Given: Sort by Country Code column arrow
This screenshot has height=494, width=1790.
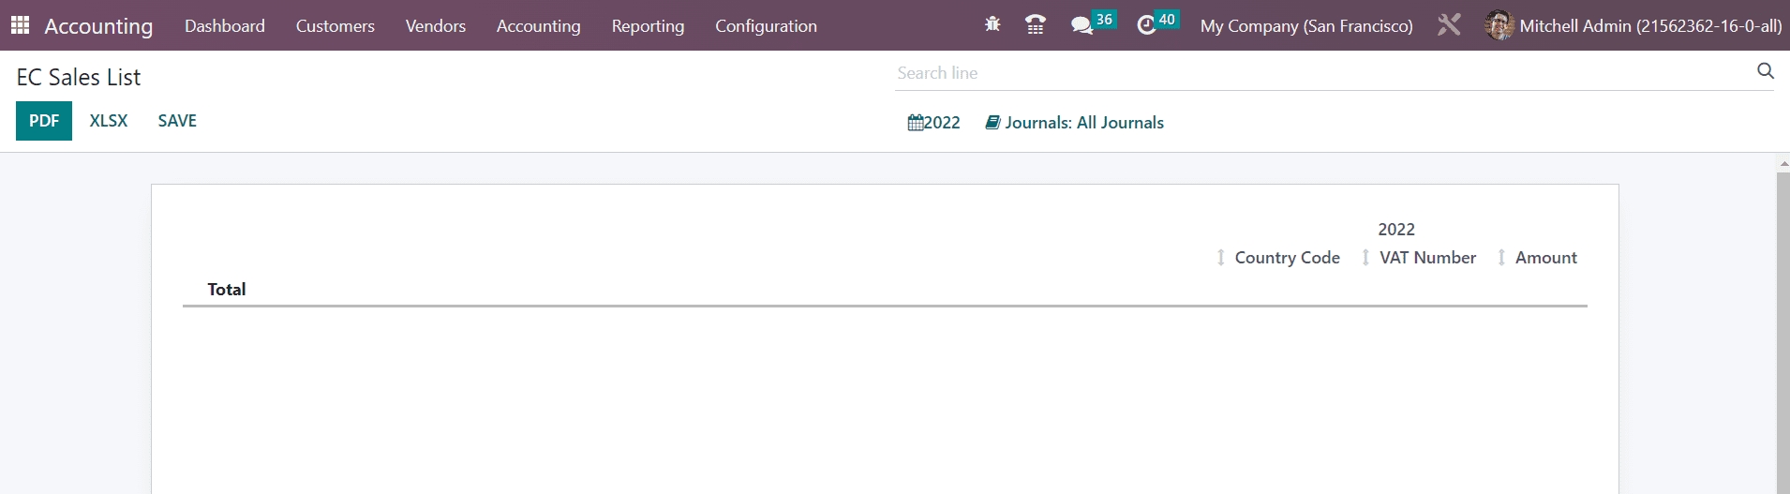Looking at the screenshot, I should click(x=1220, y=258).
